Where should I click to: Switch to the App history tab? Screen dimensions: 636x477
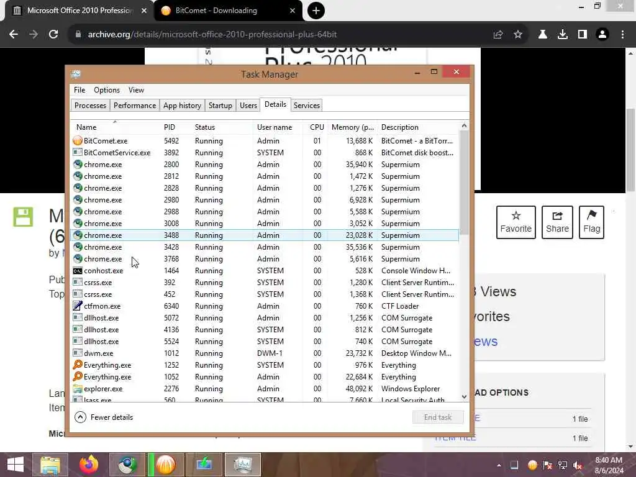coord(182,106)
